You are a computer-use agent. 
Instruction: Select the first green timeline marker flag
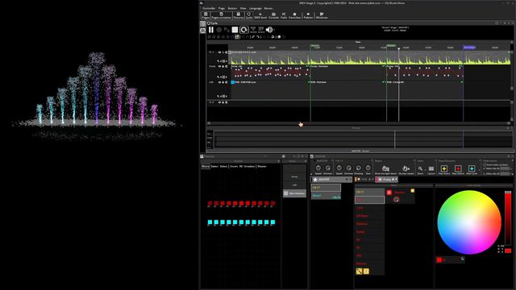[315, 45]
